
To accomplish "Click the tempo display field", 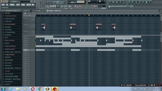I will 64,7.
